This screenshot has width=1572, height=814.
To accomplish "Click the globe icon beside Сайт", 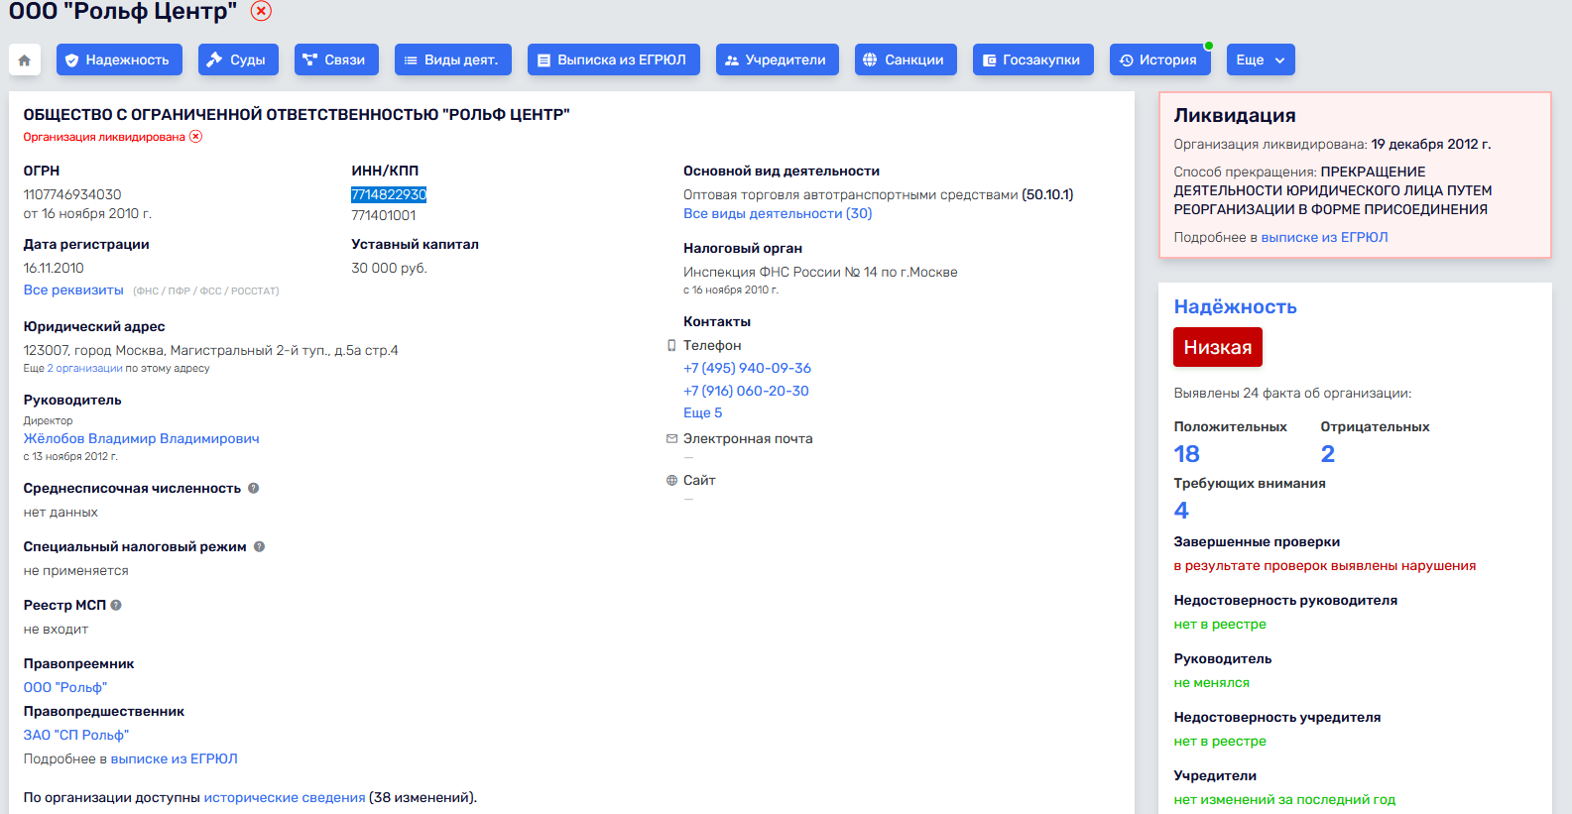I will [671, 480].
